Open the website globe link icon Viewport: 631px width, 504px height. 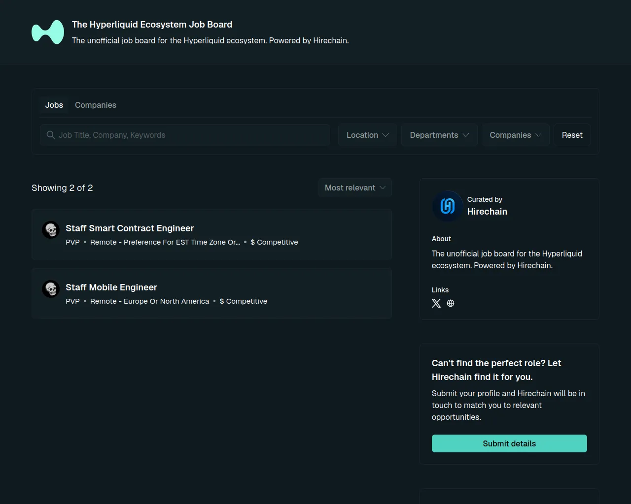[x=451, y=303]
